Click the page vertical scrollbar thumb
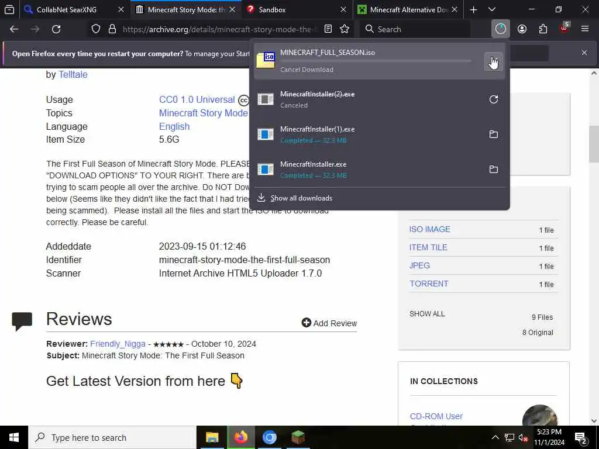The width and height of the screenshot is (599, 449). pos(594,144)
